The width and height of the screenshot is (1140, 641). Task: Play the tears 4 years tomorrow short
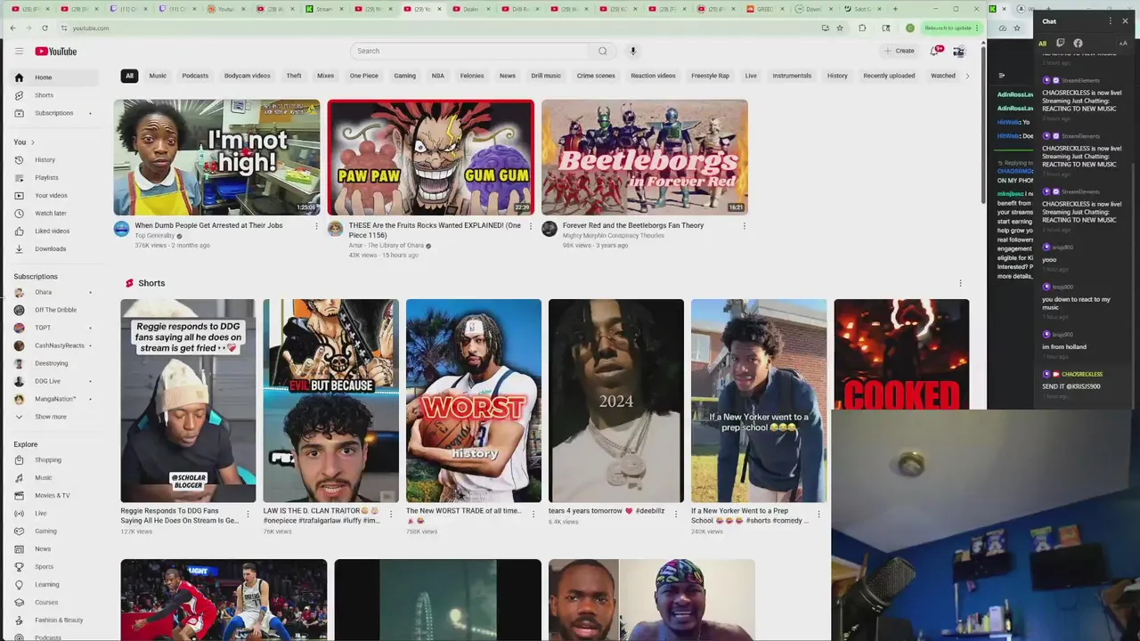coord(615,401)
